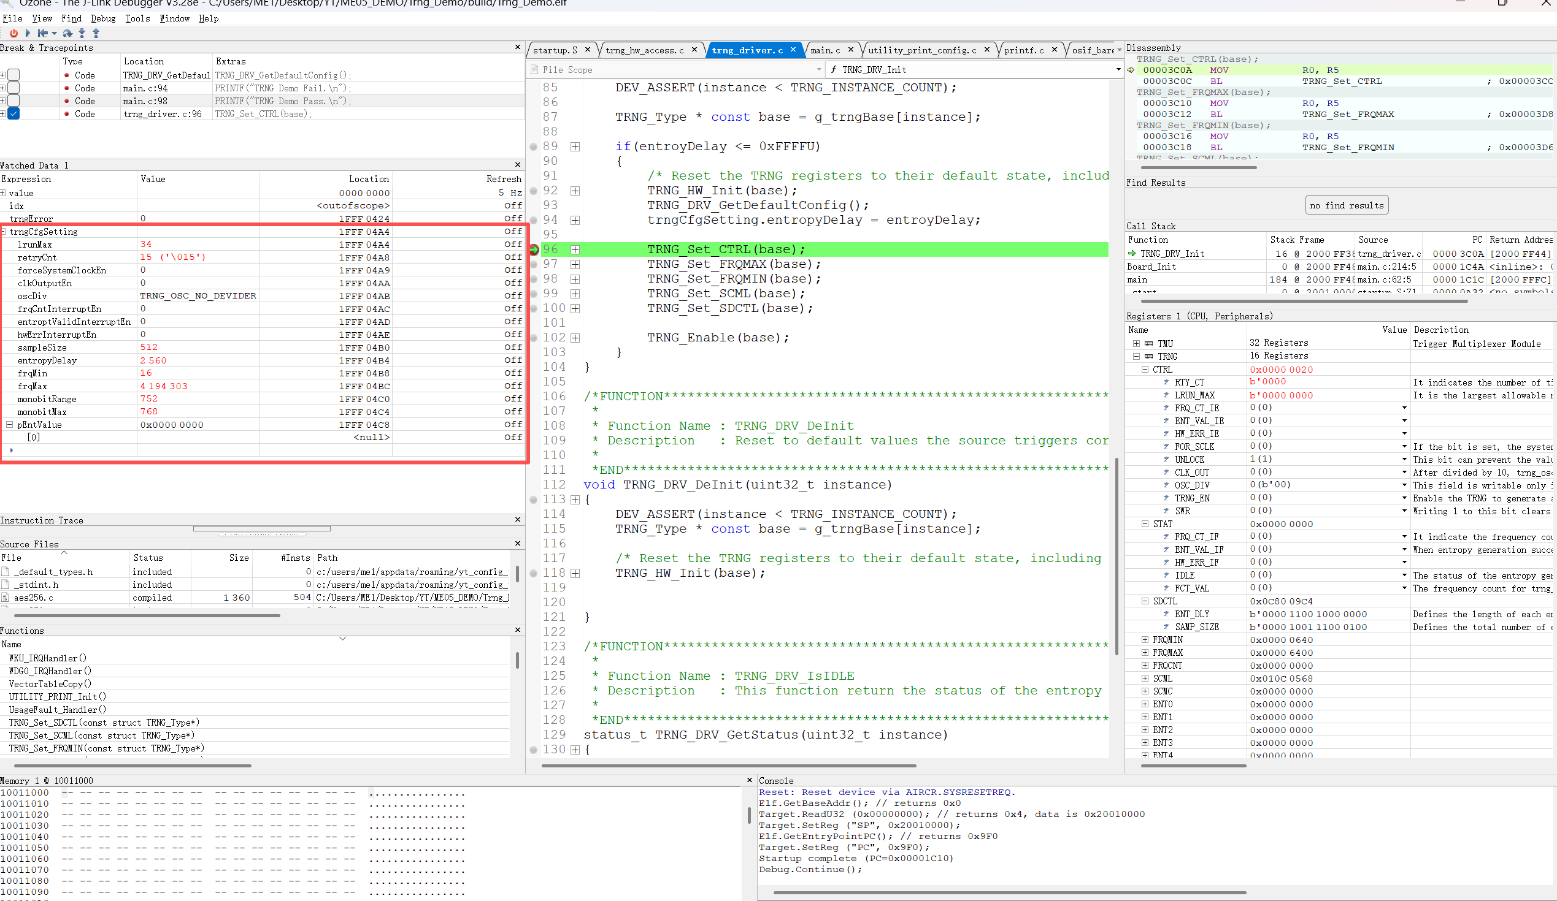Open the Tools menu

pos(137,18)
